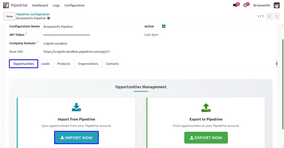Go to previous record arrow
The height and width of the screenshot is (148, 284).
(x=269, y=16)
